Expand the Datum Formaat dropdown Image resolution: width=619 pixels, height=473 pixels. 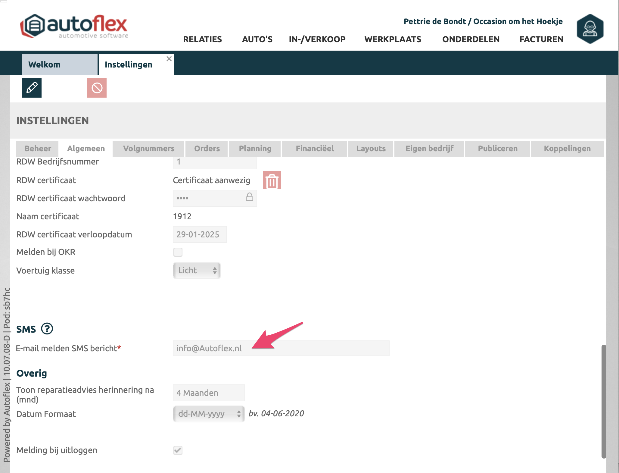click(209, 414)
